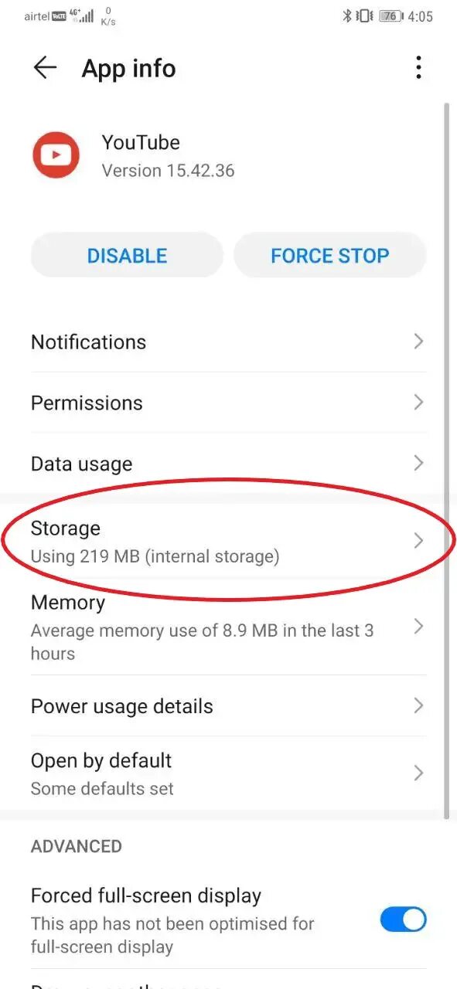Screen dimensions: 457x989
Task: Tap the YouTube app icon
Action: [x=56, y=155]
